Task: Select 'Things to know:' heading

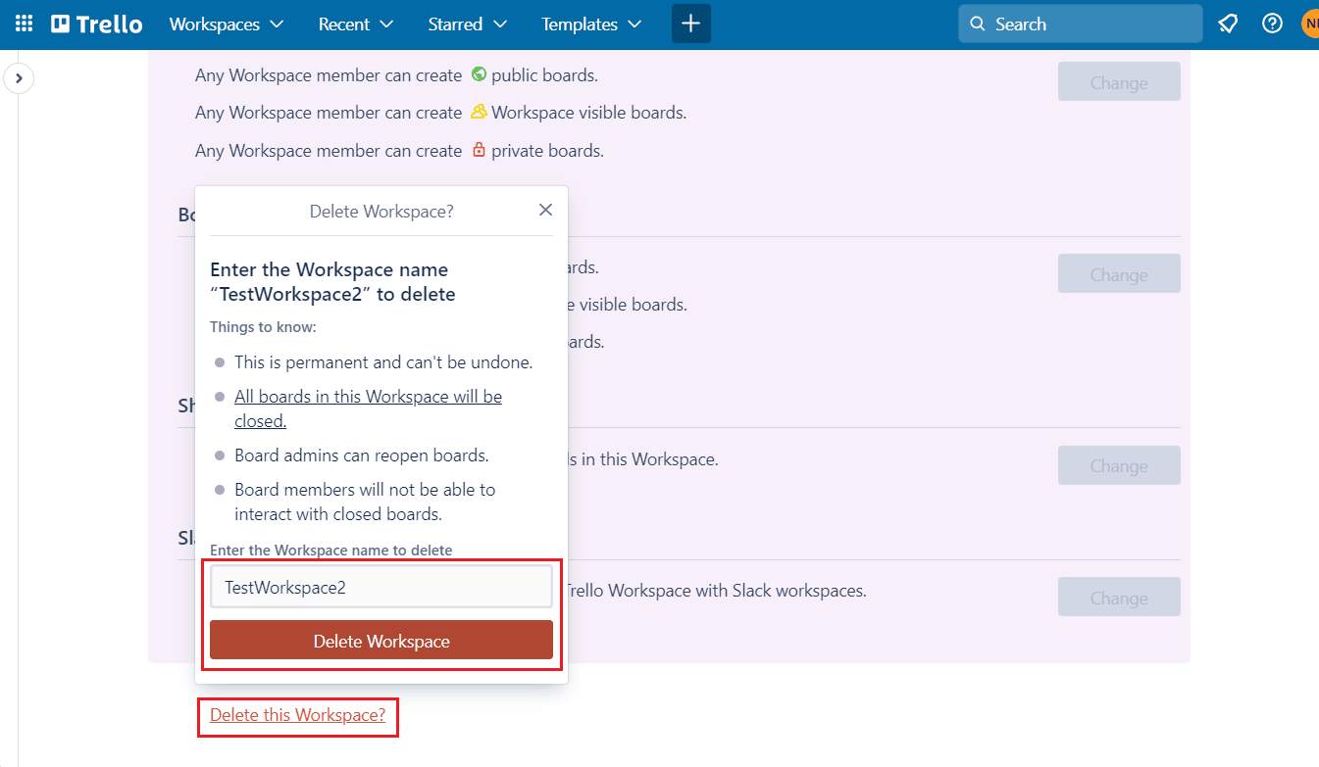Action: pos(264,326)
